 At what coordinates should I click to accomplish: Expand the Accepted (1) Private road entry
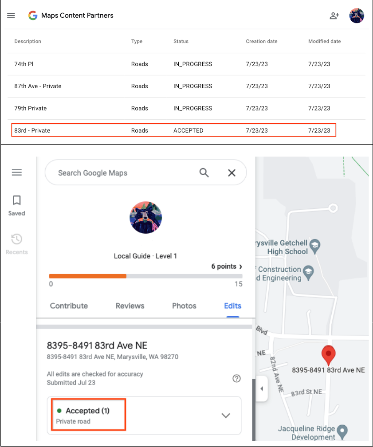coord(226,415)
